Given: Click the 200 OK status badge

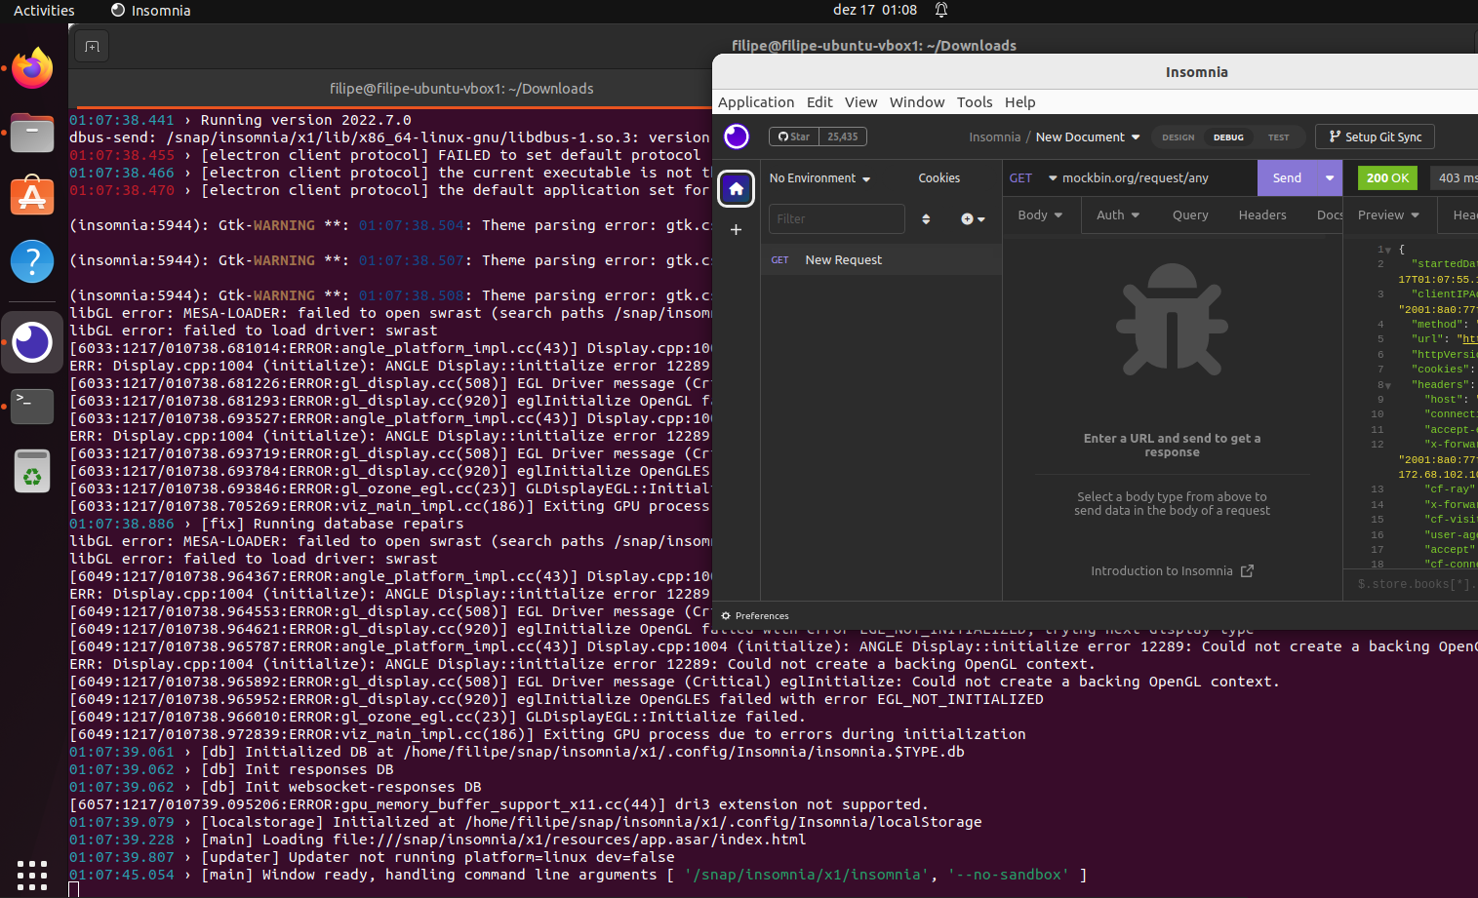Looking at the screenshot, I should click(1387, 177).
